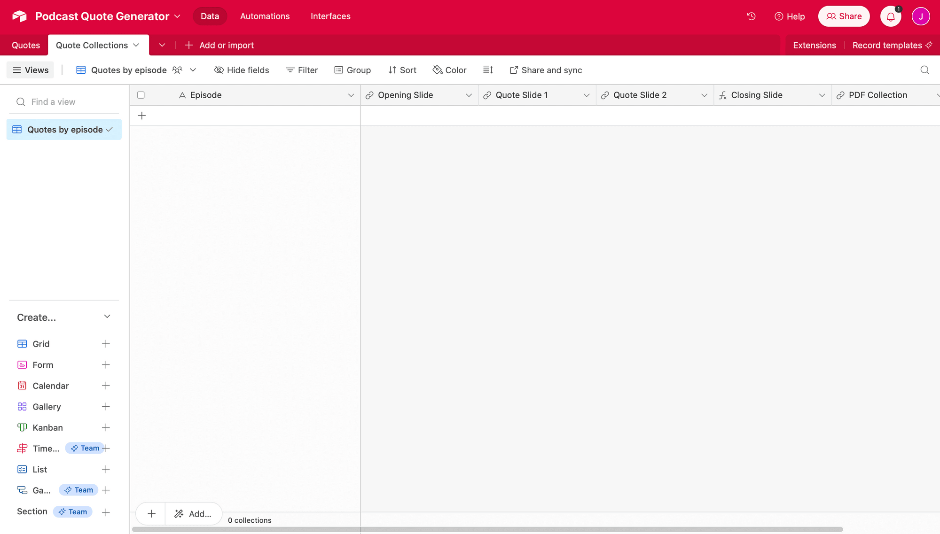Switch to the Quotes table tab
The image size is (940, 534).
26,45
